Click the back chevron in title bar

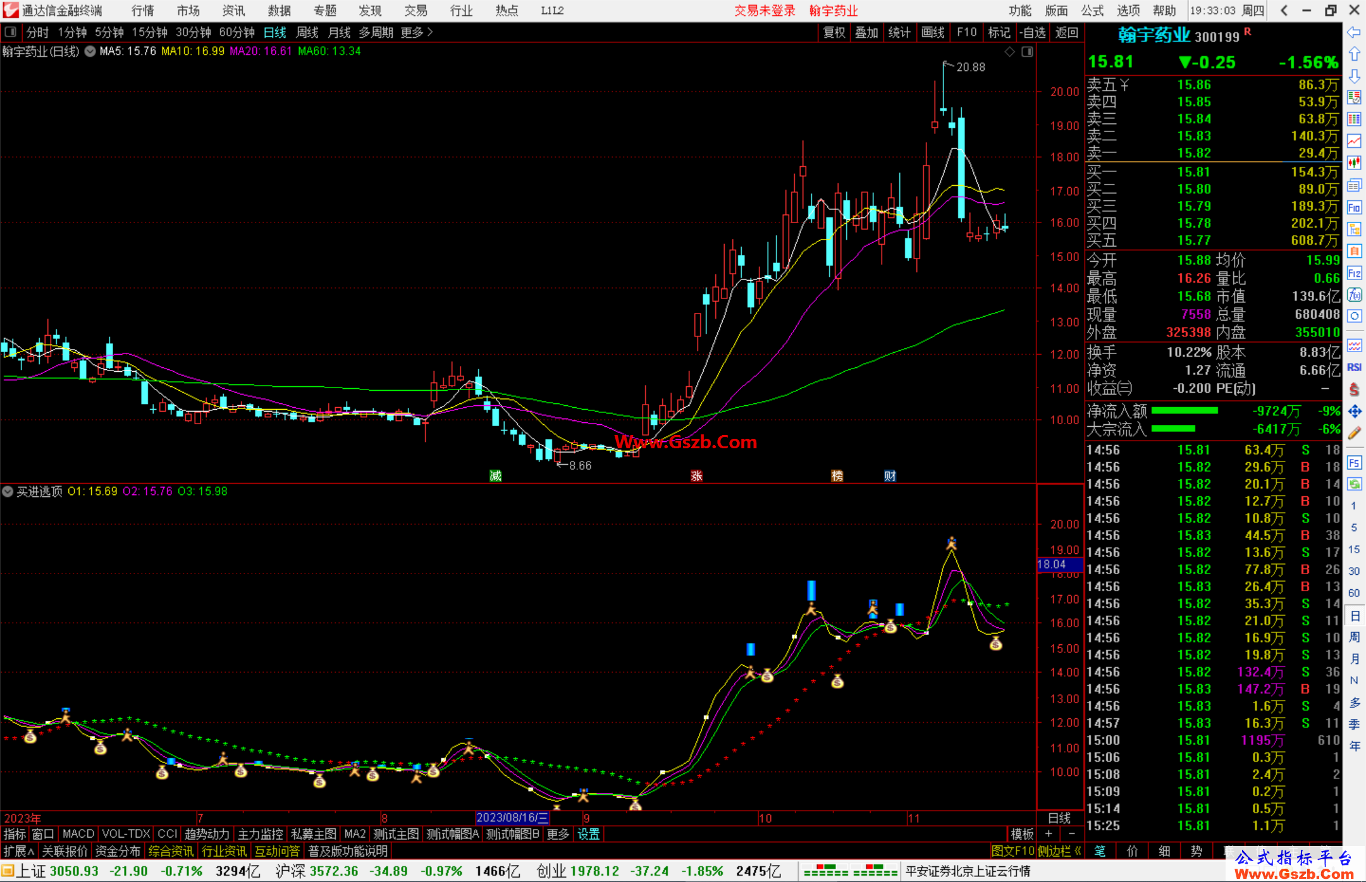(x=1284, y=10)
